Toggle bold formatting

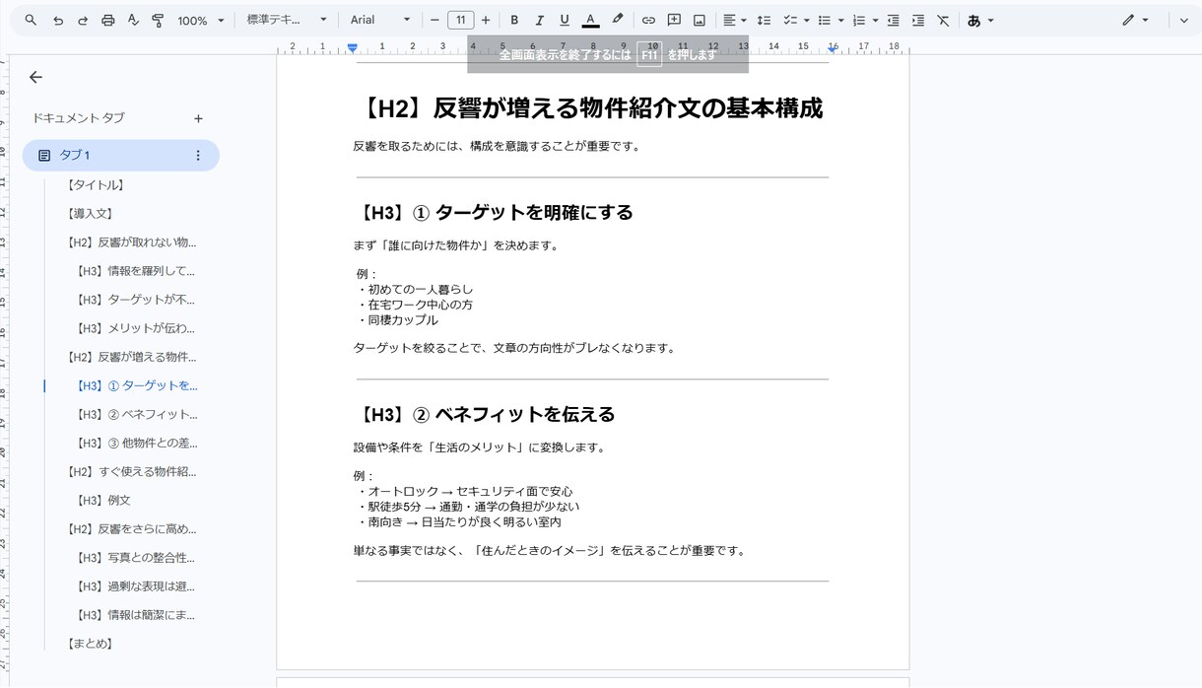514,20
